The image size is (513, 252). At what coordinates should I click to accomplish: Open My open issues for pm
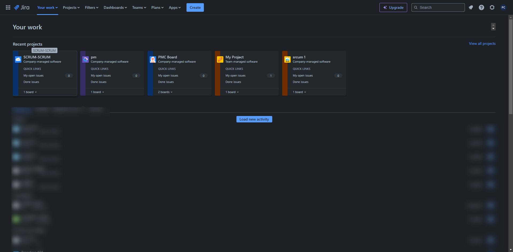coord(101,75)
